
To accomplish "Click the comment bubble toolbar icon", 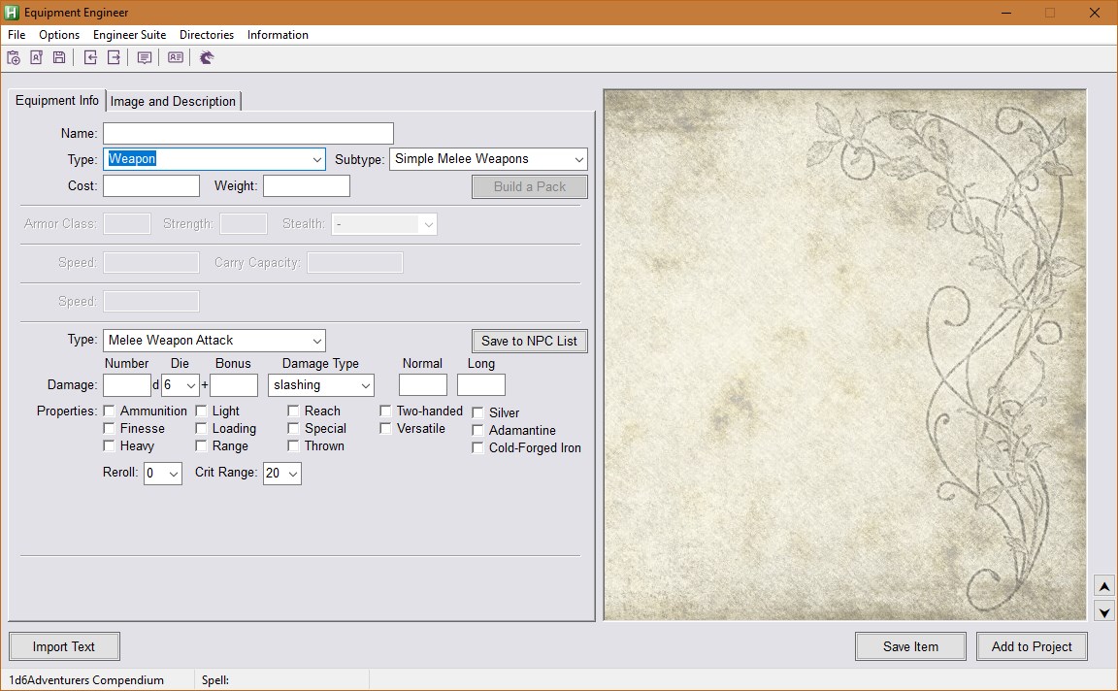I will [x=144, y=57].
